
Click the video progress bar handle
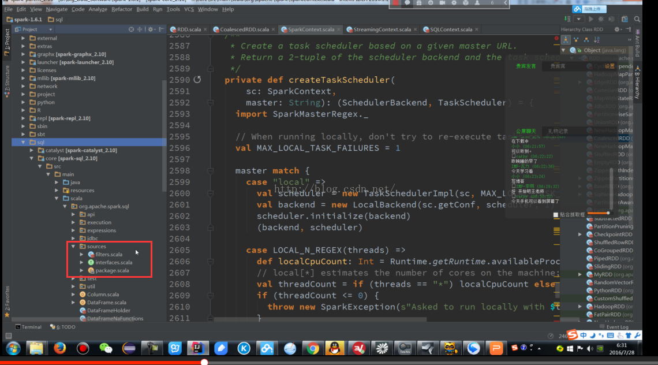[x=204, y=362]
